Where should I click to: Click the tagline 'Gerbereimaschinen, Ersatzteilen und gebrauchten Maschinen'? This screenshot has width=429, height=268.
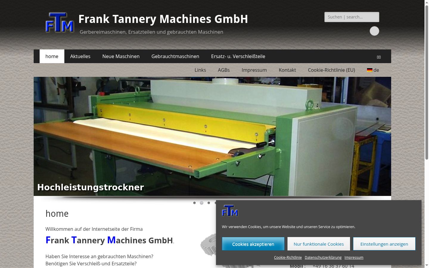pos(151,32)
